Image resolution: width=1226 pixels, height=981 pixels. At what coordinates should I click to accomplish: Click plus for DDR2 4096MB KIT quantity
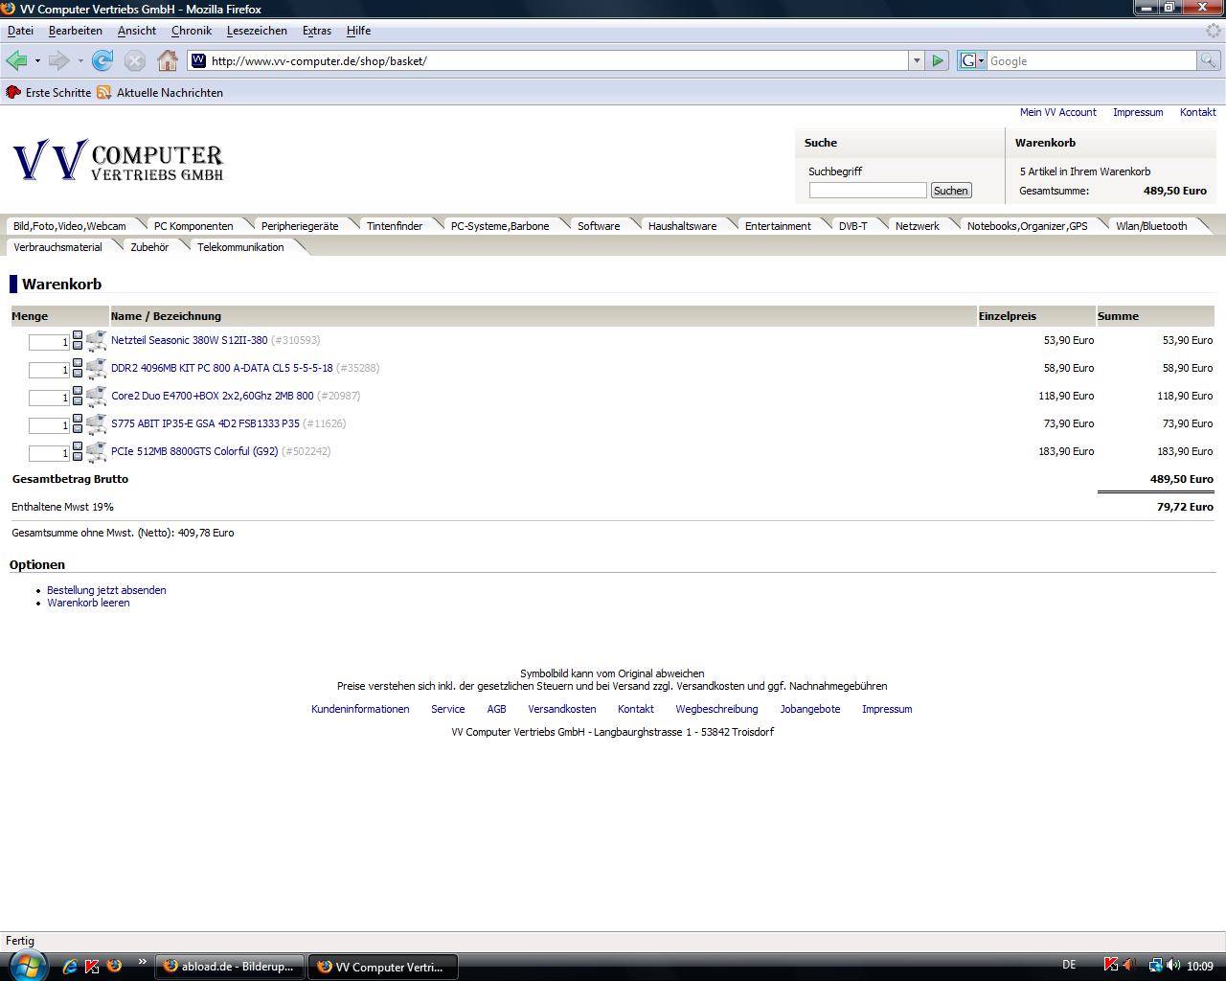(x=78, y=363)
